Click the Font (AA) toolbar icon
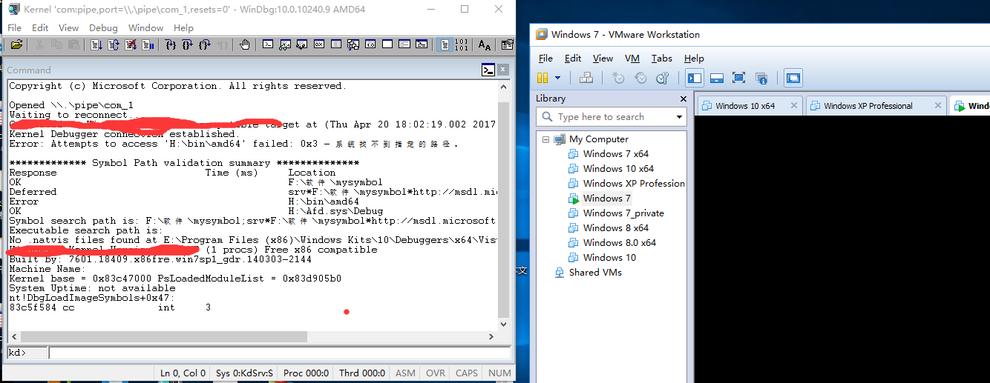Screen dimensions: 990x383 [484, 44]
